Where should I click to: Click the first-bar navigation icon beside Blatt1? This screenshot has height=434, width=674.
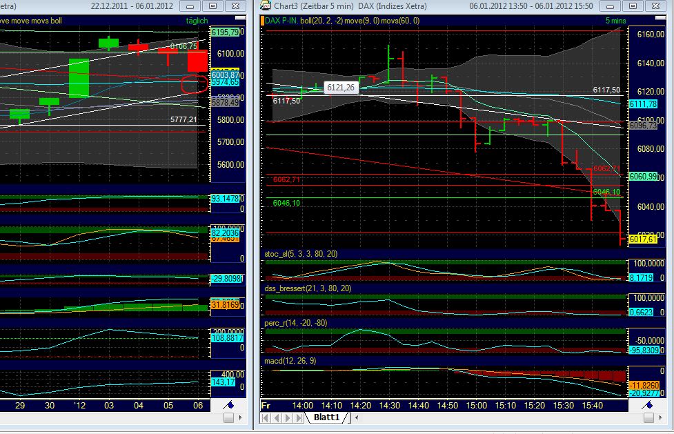tap(265, 417)
